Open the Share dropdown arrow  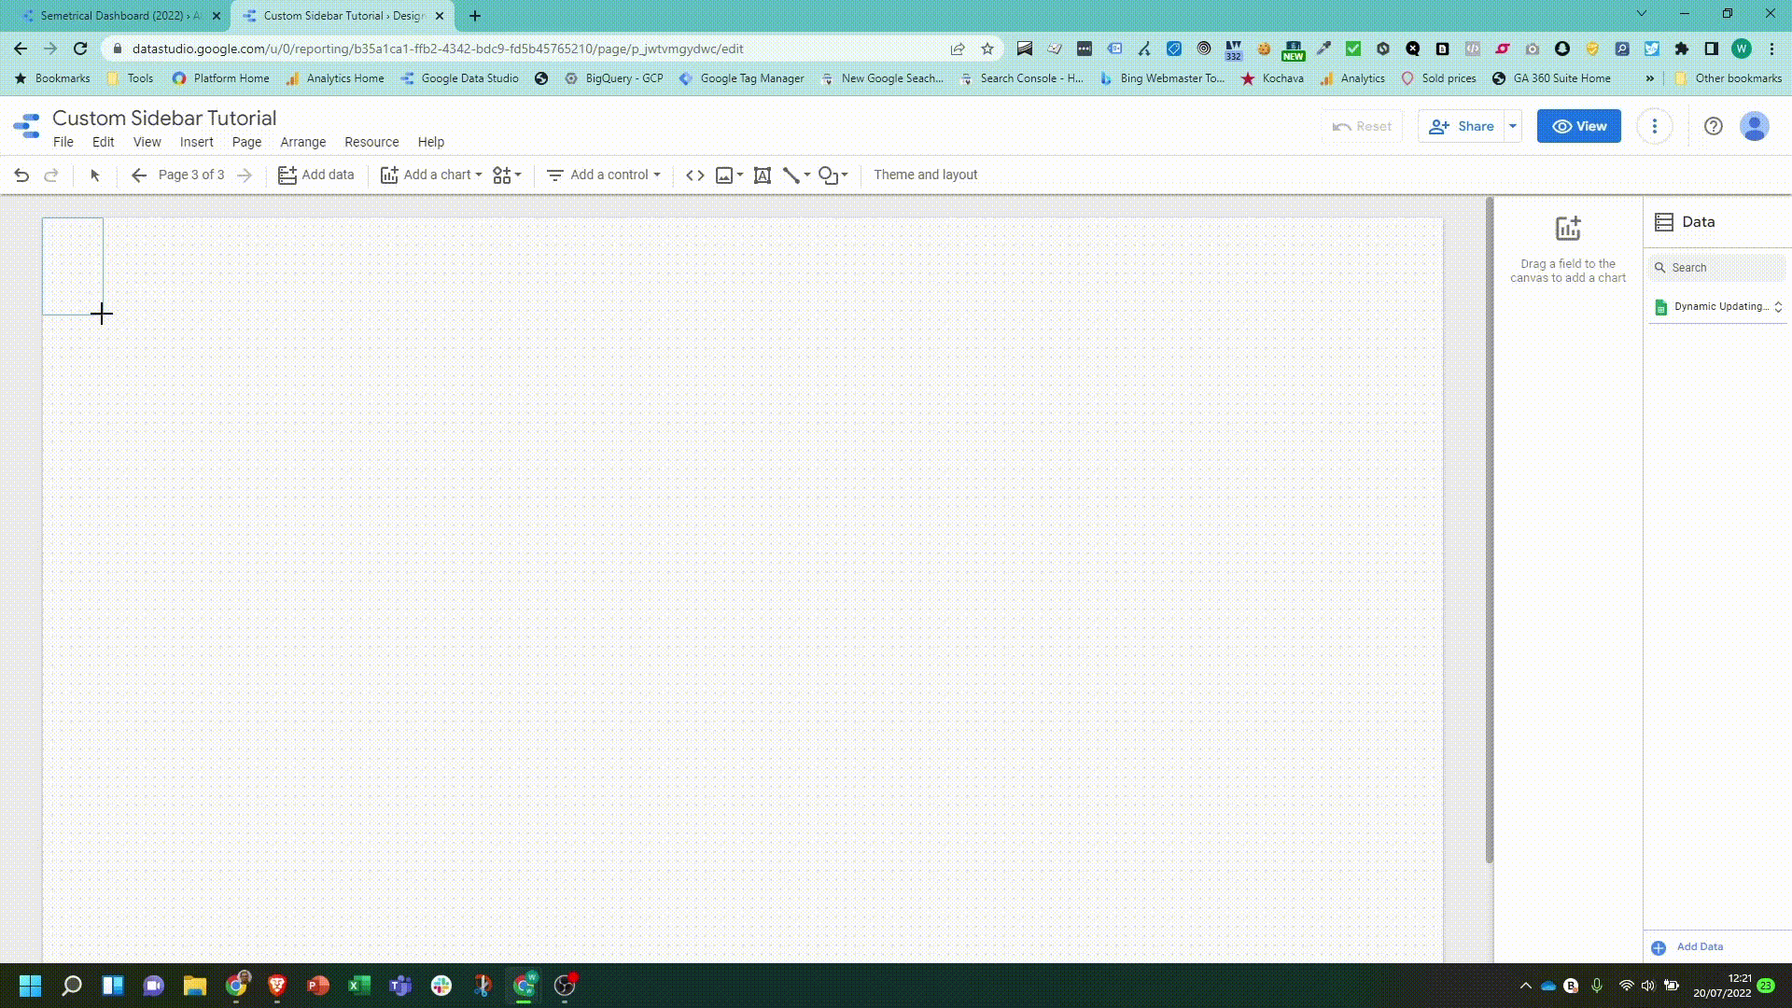click(x=1513, y=126)
